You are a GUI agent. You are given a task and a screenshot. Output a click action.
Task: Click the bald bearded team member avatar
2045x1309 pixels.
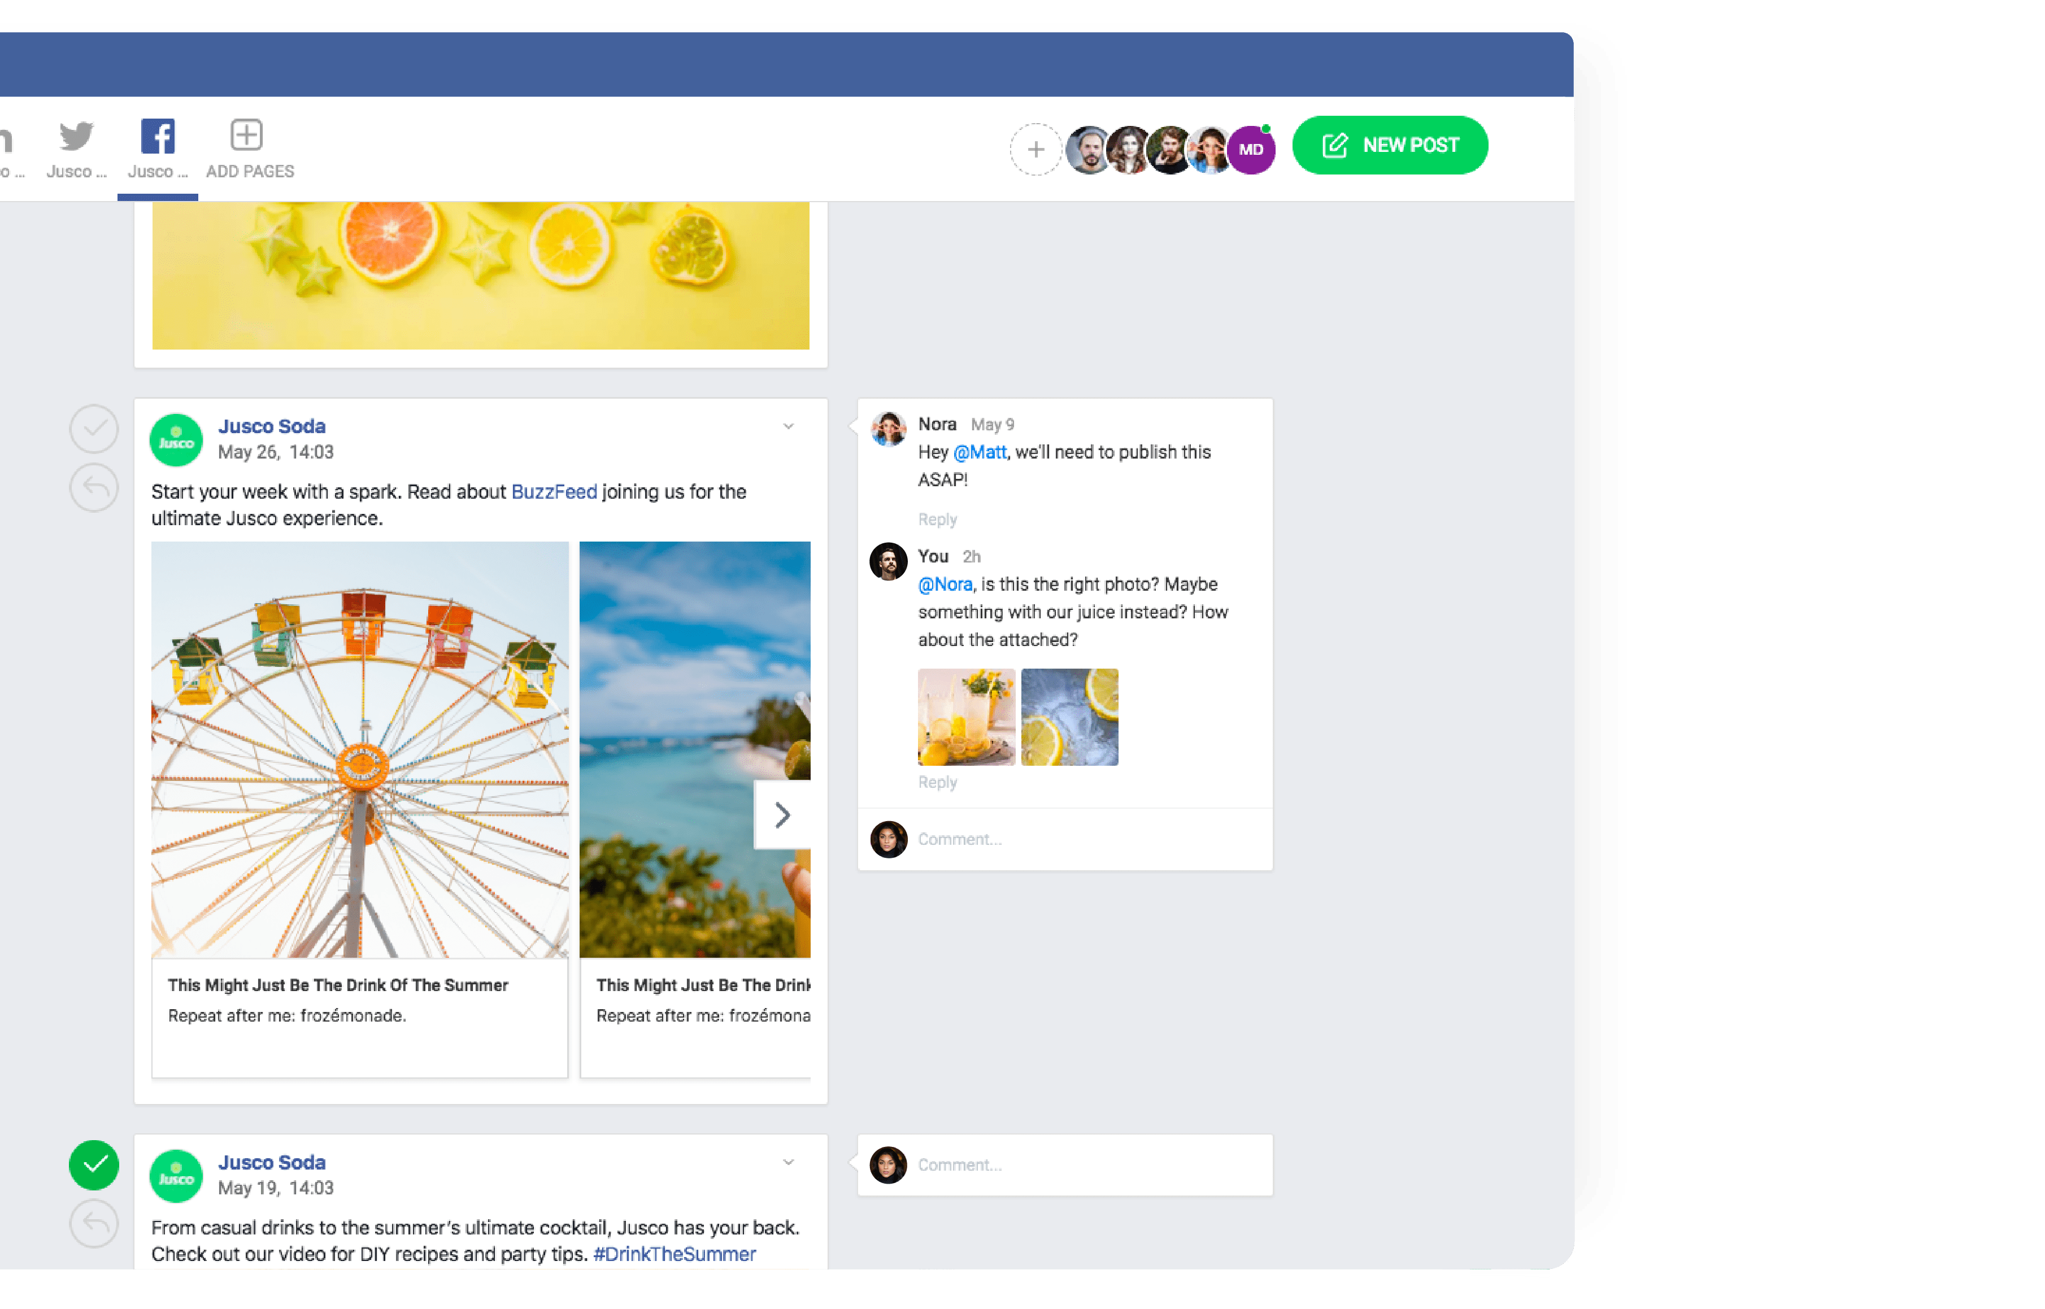click(1089, 150)
